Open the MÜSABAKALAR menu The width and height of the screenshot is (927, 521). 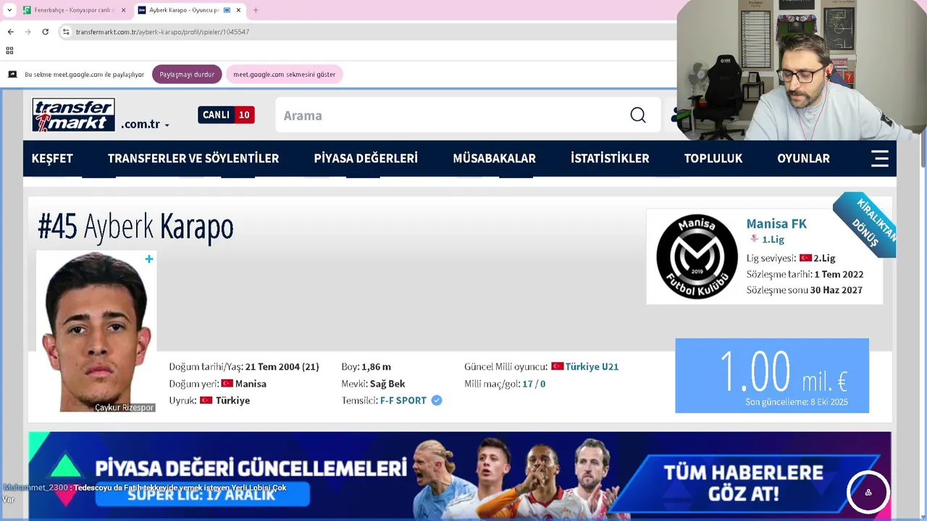(x=495, y=158)
